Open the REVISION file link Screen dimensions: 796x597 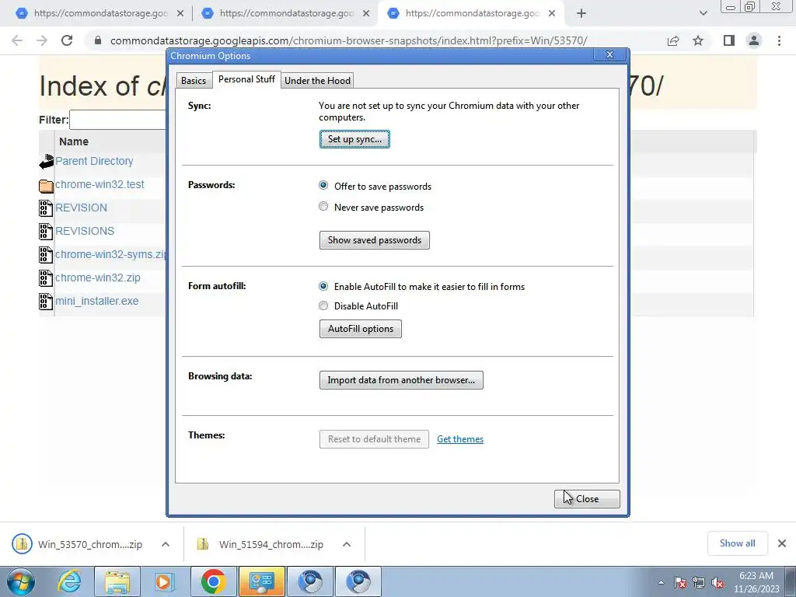coord(81,208)
